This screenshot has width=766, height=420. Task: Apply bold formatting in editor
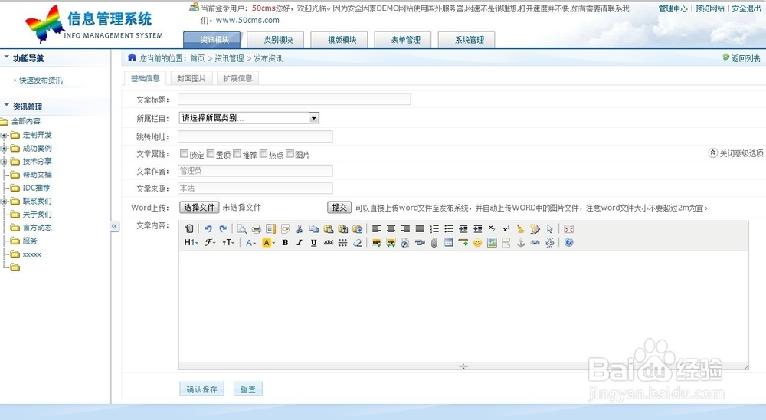click(285, 242)
